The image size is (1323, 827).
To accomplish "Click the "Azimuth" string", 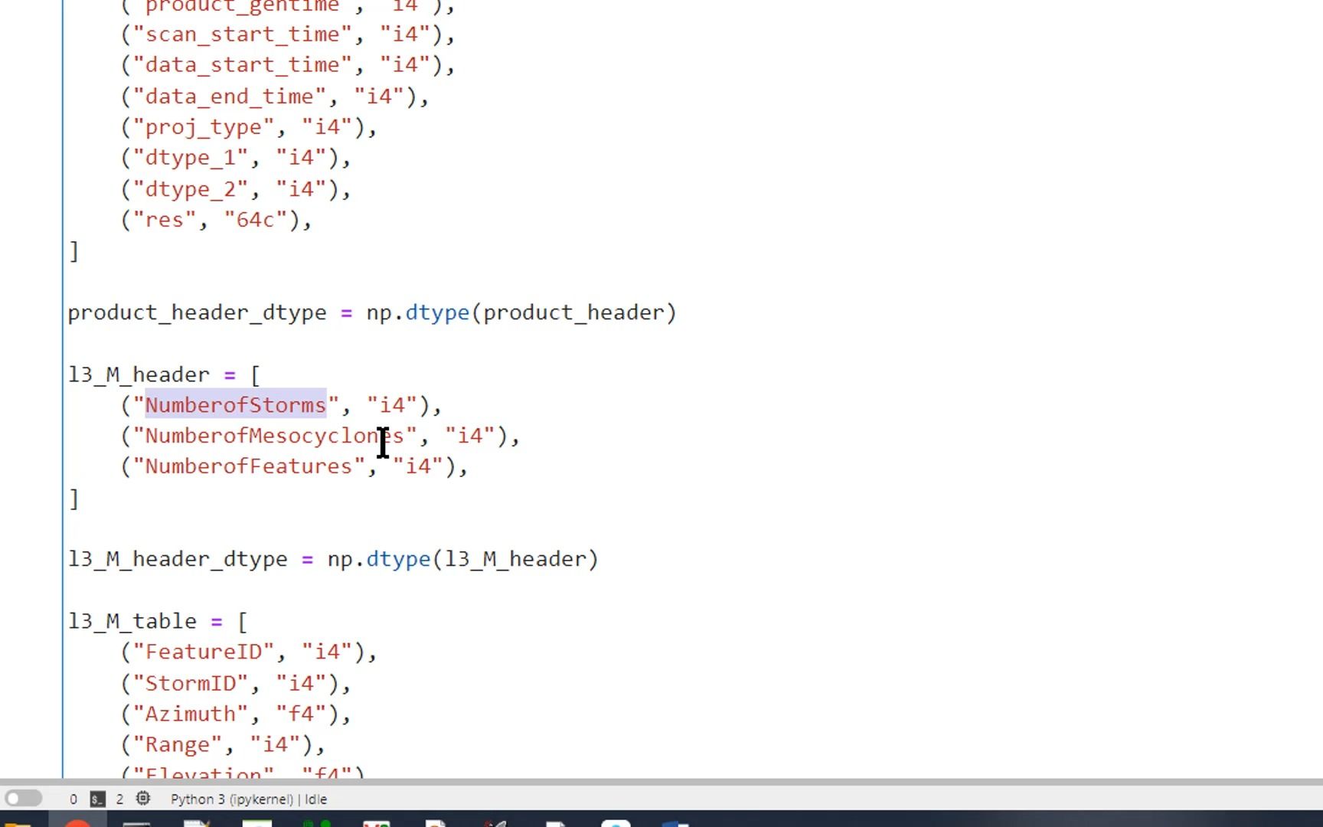I will (191, 714).
